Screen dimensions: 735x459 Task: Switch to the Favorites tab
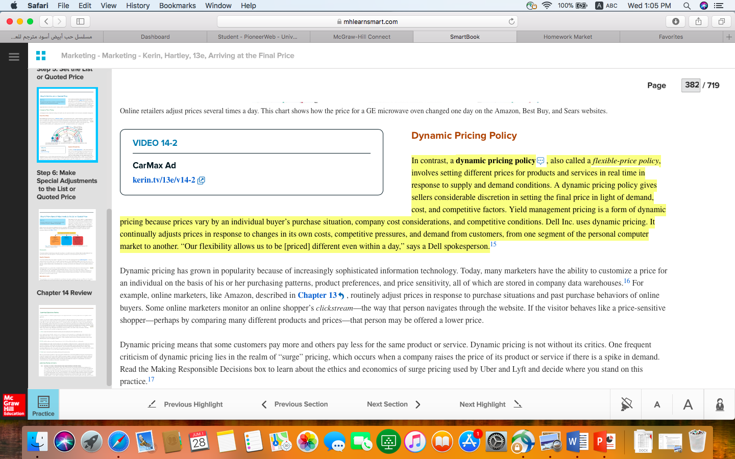671,37
